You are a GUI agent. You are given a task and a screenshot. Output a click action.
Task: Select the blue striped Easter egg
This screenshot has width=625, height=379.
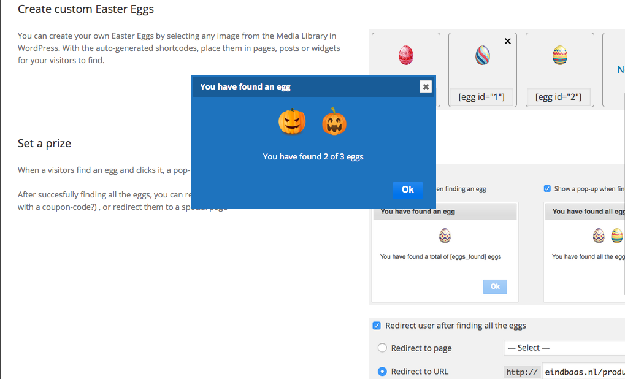click(x=482, y=55)
